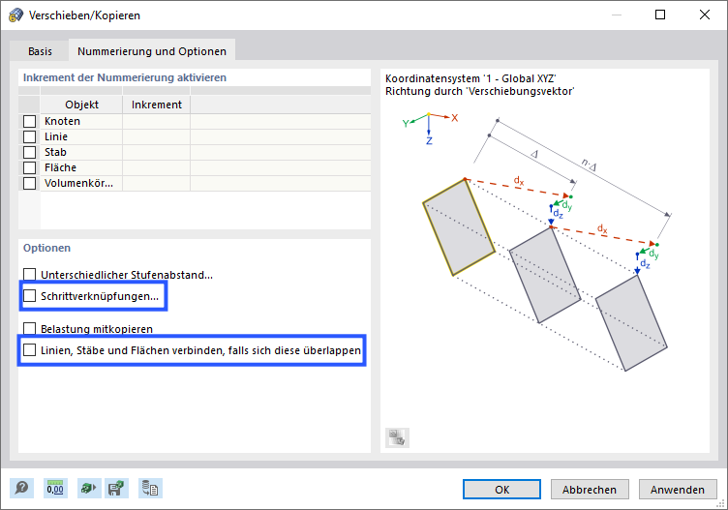
Task: Click the application icon in title bar
Action: [15, 15]
